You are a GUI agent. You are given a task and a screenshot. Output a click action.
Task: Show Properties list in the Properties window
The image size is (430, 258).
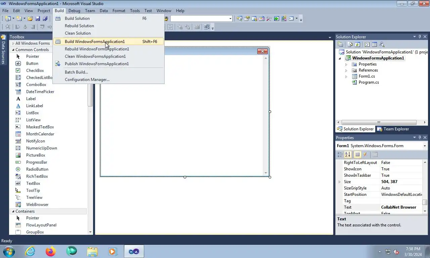[x=357, y=155]
